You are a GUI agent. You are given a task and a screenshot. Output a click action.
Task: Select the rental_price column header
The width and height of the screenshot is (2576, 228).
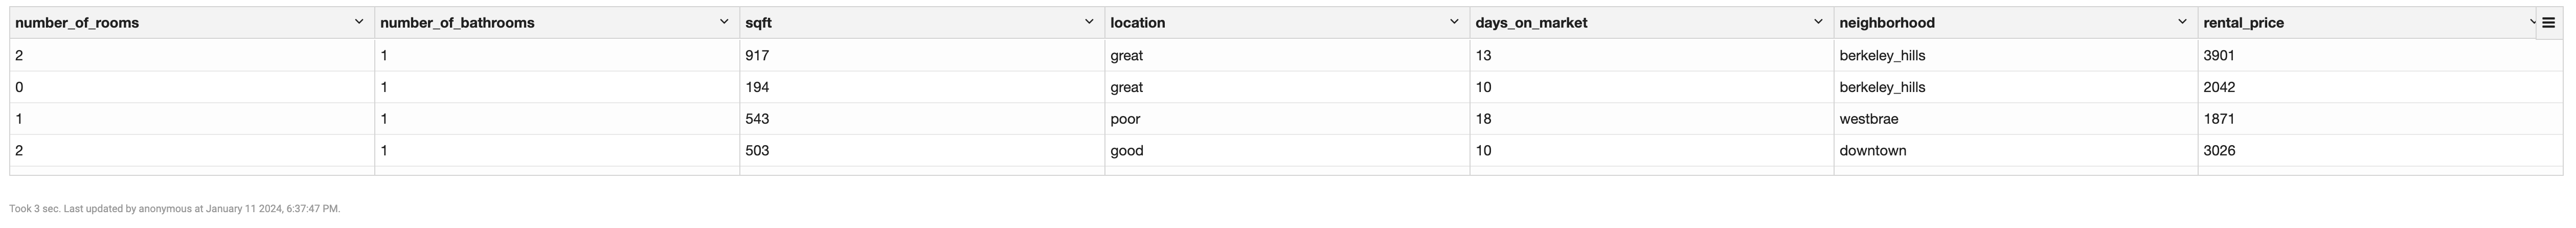2243,23
